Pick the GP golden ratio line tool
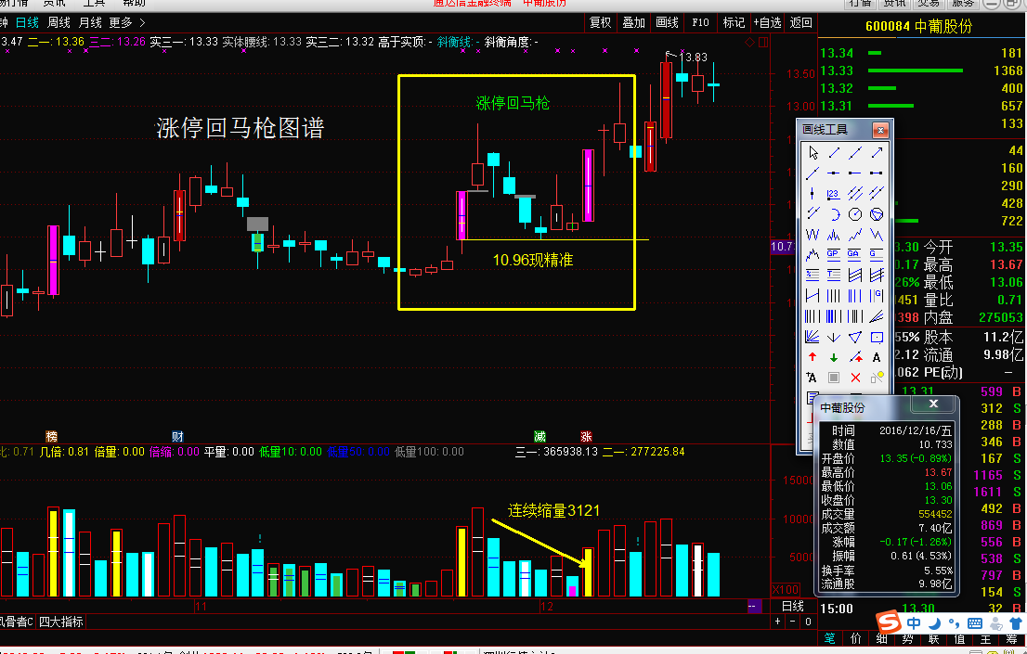 [833, 254]
